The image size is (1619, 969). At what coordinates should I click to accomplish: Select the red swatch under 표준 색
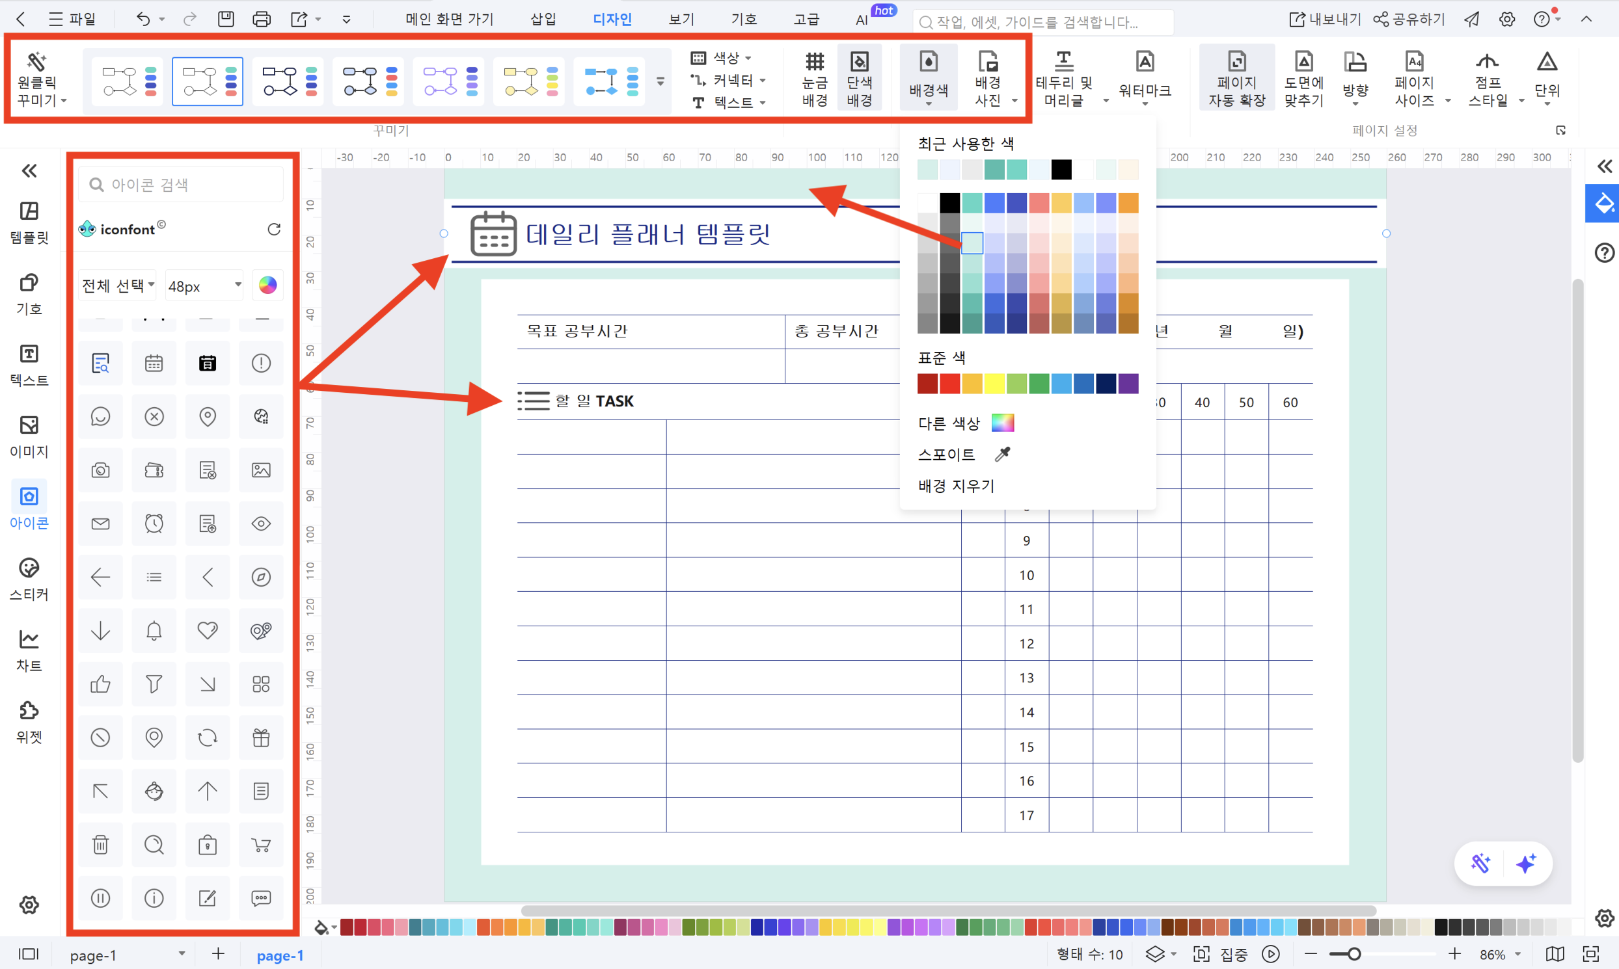pos(949,384)
